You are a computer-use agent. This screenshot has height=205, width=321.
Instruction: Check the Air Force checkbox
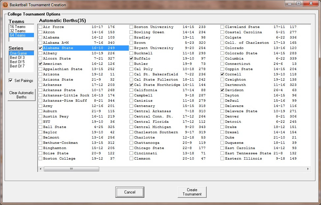pyautogui.click(x=41, y=27)
